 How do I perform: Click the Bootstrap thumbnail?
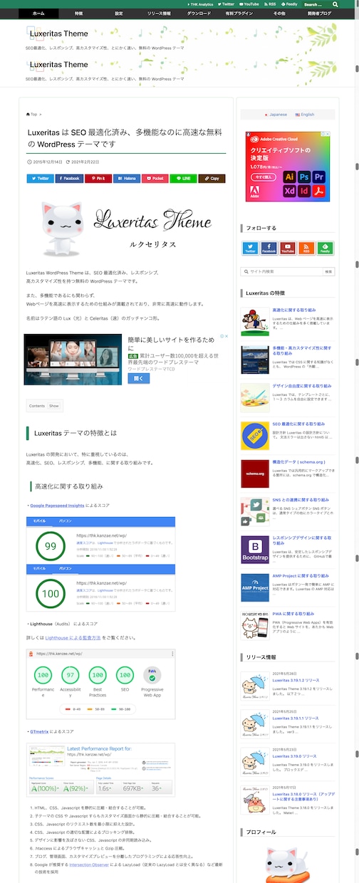pos(254,549)
